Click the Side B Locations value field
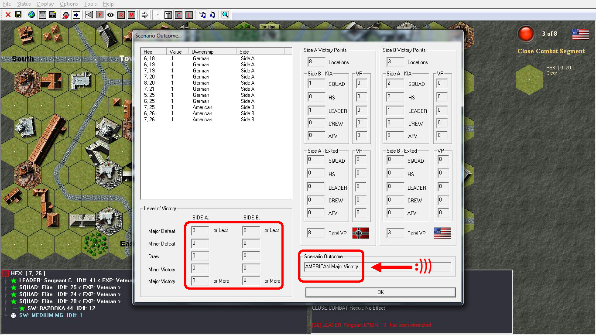The width and height of the screenshot is (596, 335). click(395, 62)
